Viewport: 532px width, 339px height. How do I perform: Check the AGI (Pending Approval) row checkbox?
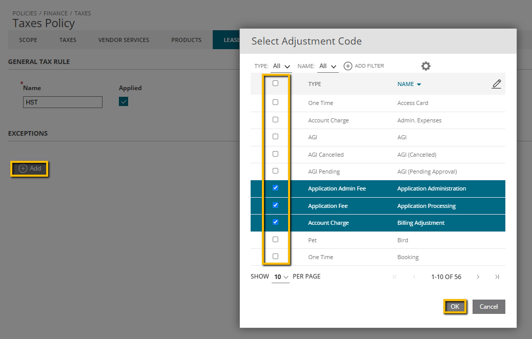(x=276, y=171)
